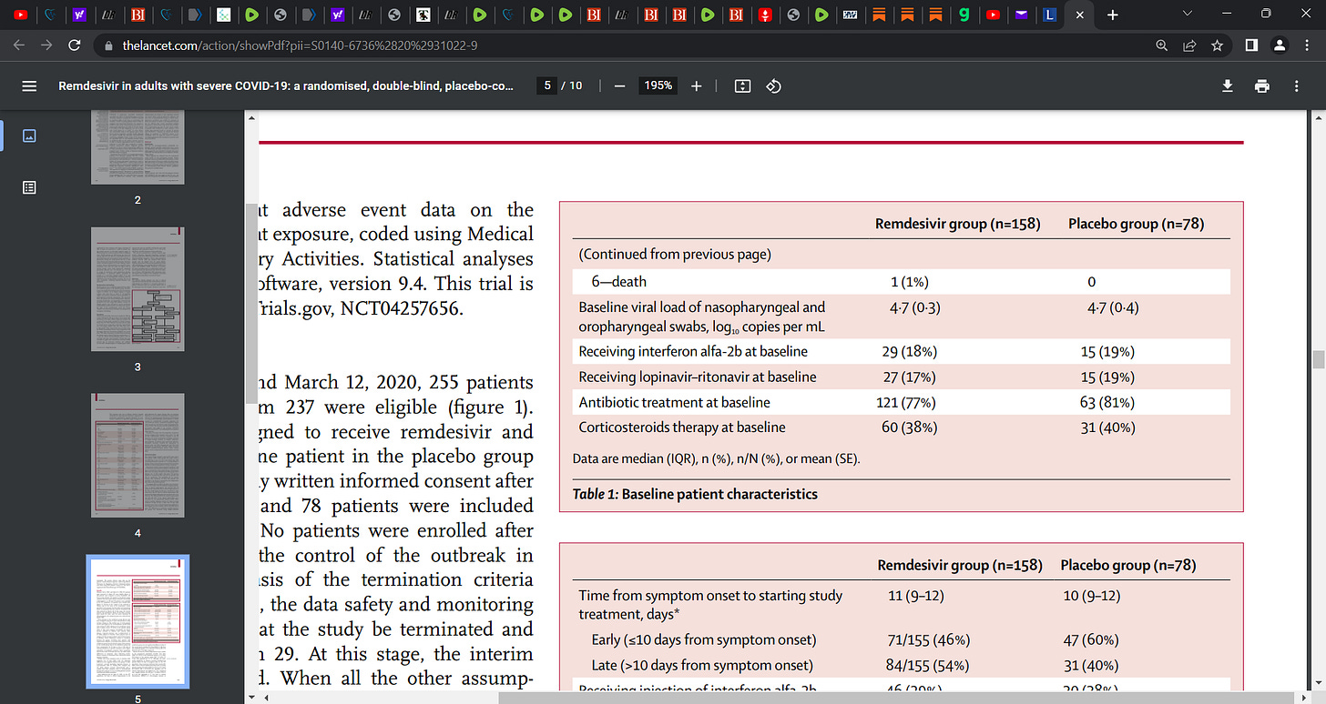
Task: Open a new browser tab
Action: (1111, 15)
